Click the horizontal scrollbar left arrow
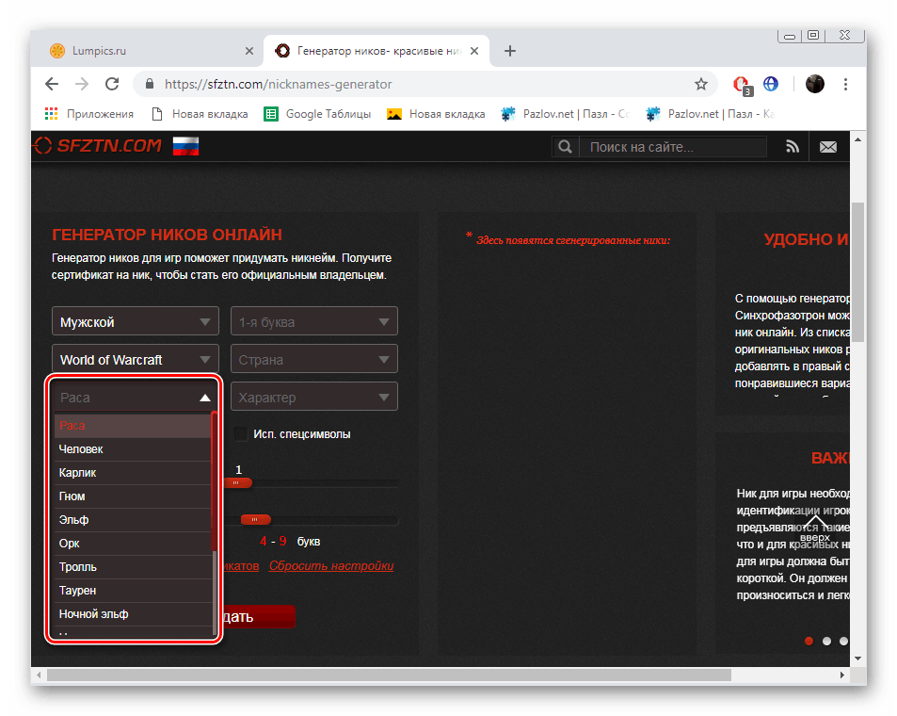This screenshot has width=897, height=716. pos(39,675)
